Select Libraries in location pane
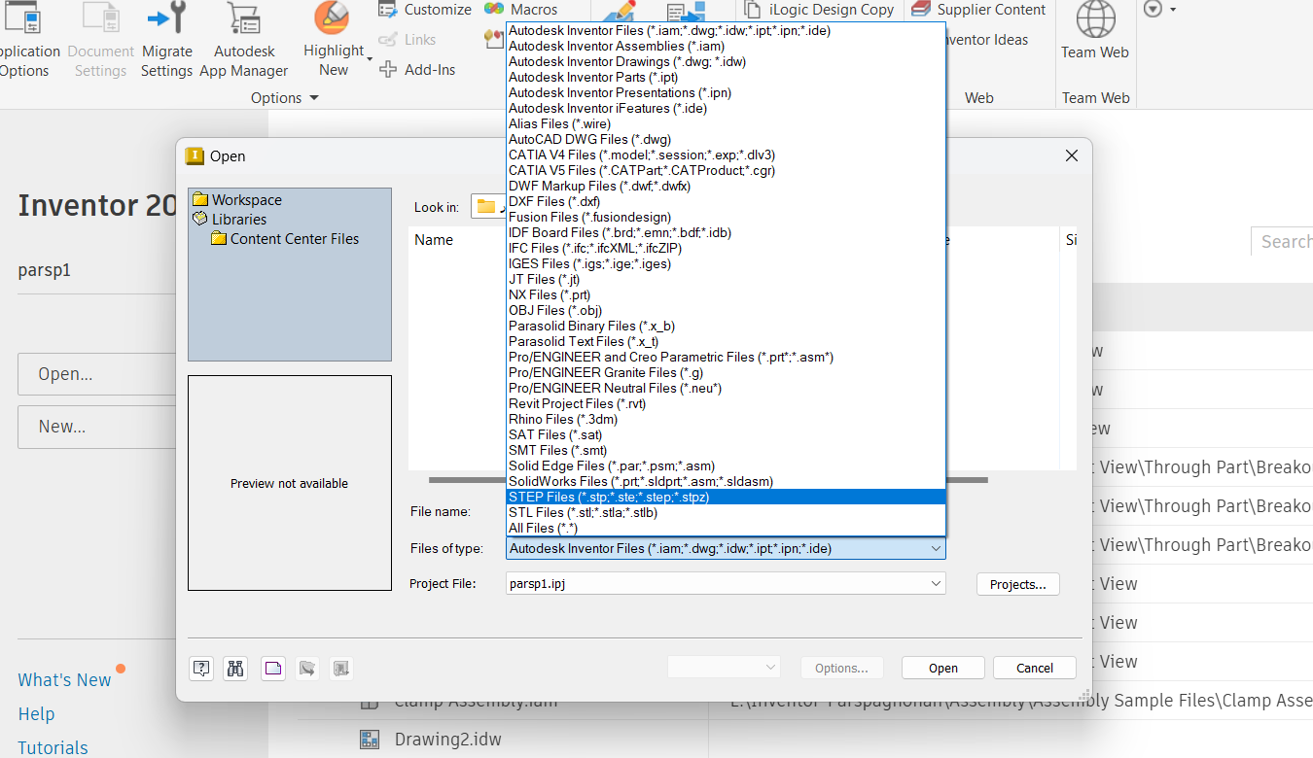1313x758 pixels. click(230, 220)
